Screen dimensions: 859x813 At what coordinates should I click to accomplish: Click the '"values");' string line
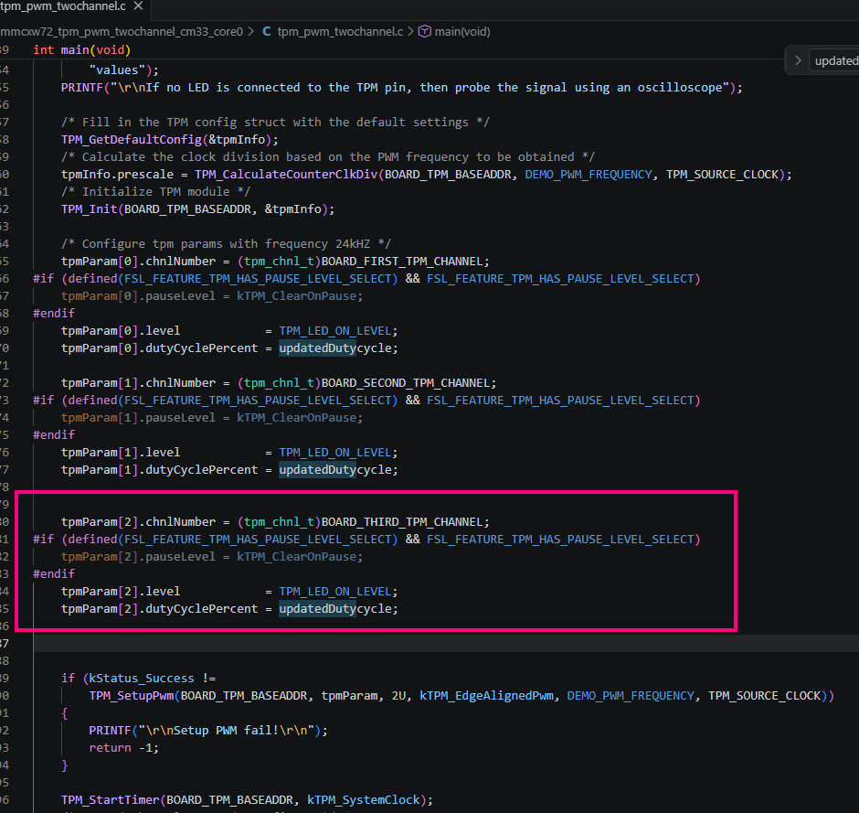pos(123,70)
